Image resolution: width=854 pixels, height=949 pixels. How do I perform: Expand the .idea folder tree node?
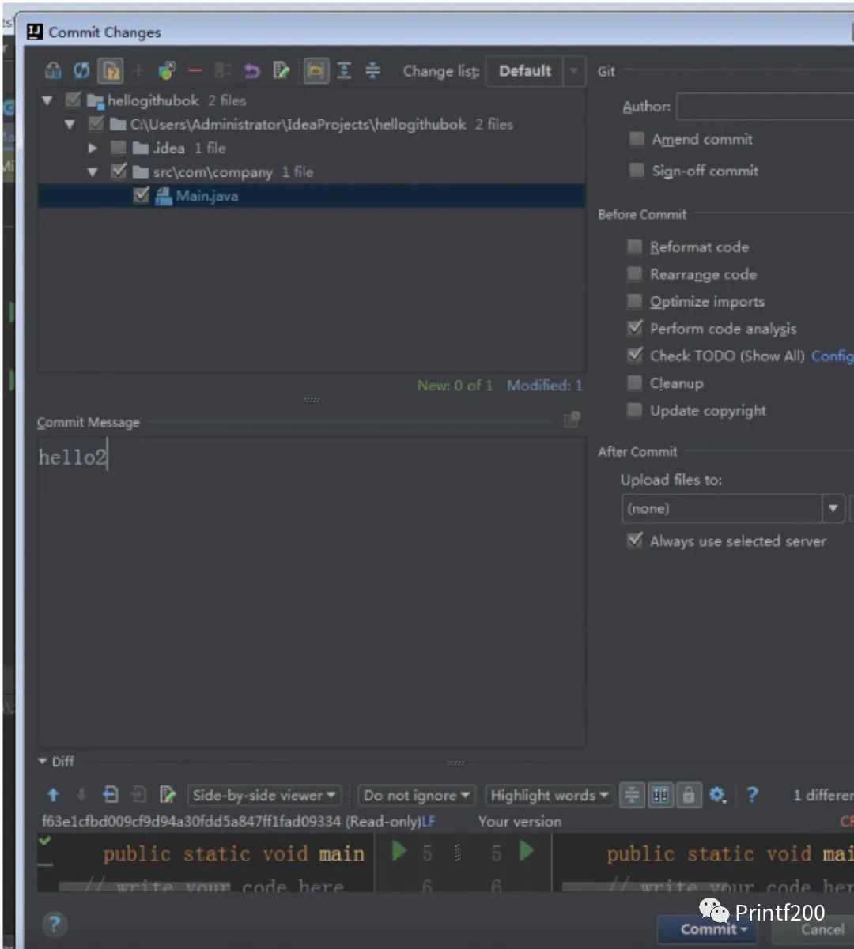pos(93,149)
